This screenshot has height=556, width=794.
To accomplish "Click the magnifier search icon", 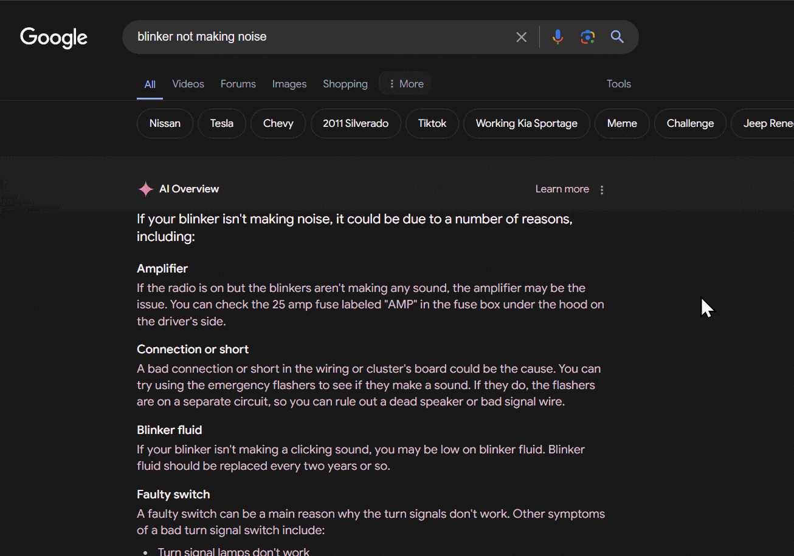I will point(617,37).
